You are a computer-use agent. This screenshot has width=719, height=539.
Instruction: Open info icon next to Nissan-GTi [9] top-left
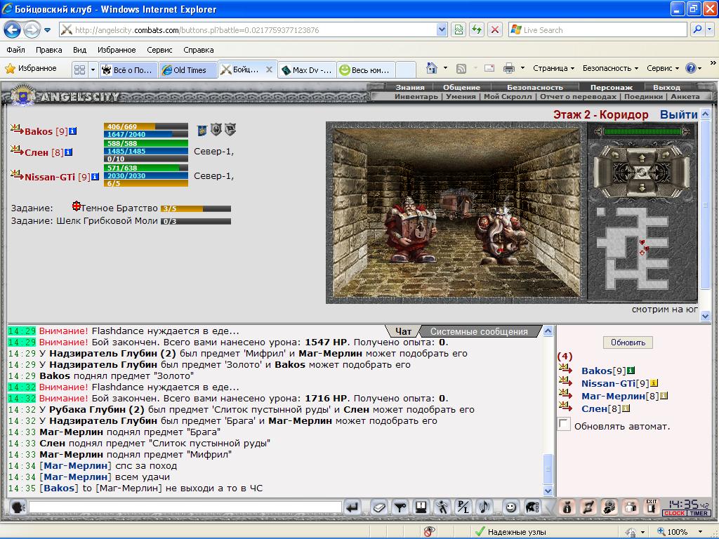95,176
